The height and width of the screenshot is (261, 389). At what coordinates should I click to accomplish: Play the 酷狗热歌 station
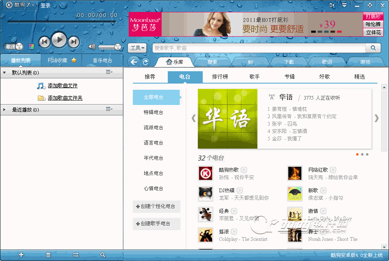tap(244, 170)
